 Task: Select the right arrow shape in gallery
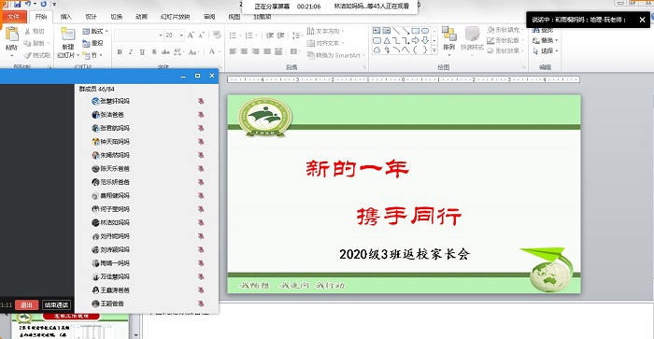[x=416, y=40]
